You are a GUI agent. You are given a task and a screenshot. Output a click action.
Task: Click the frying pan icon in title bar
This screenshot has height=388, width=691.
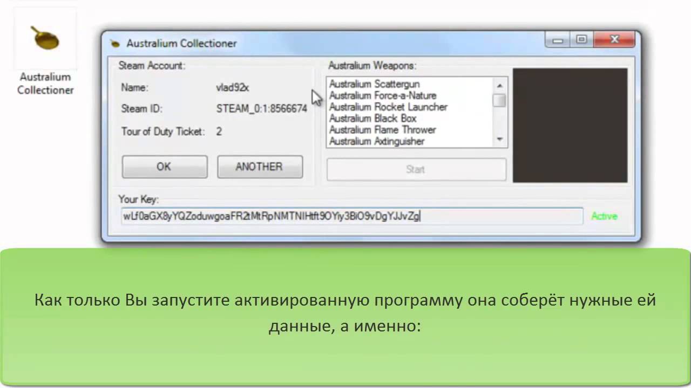click(114, 44)
